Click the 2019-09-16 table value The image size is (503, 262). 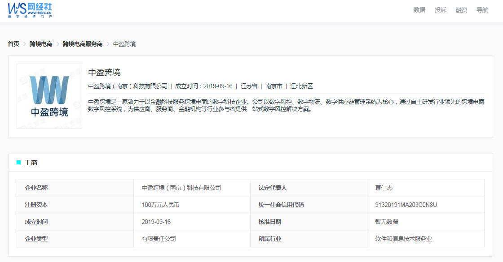point(156,222)
